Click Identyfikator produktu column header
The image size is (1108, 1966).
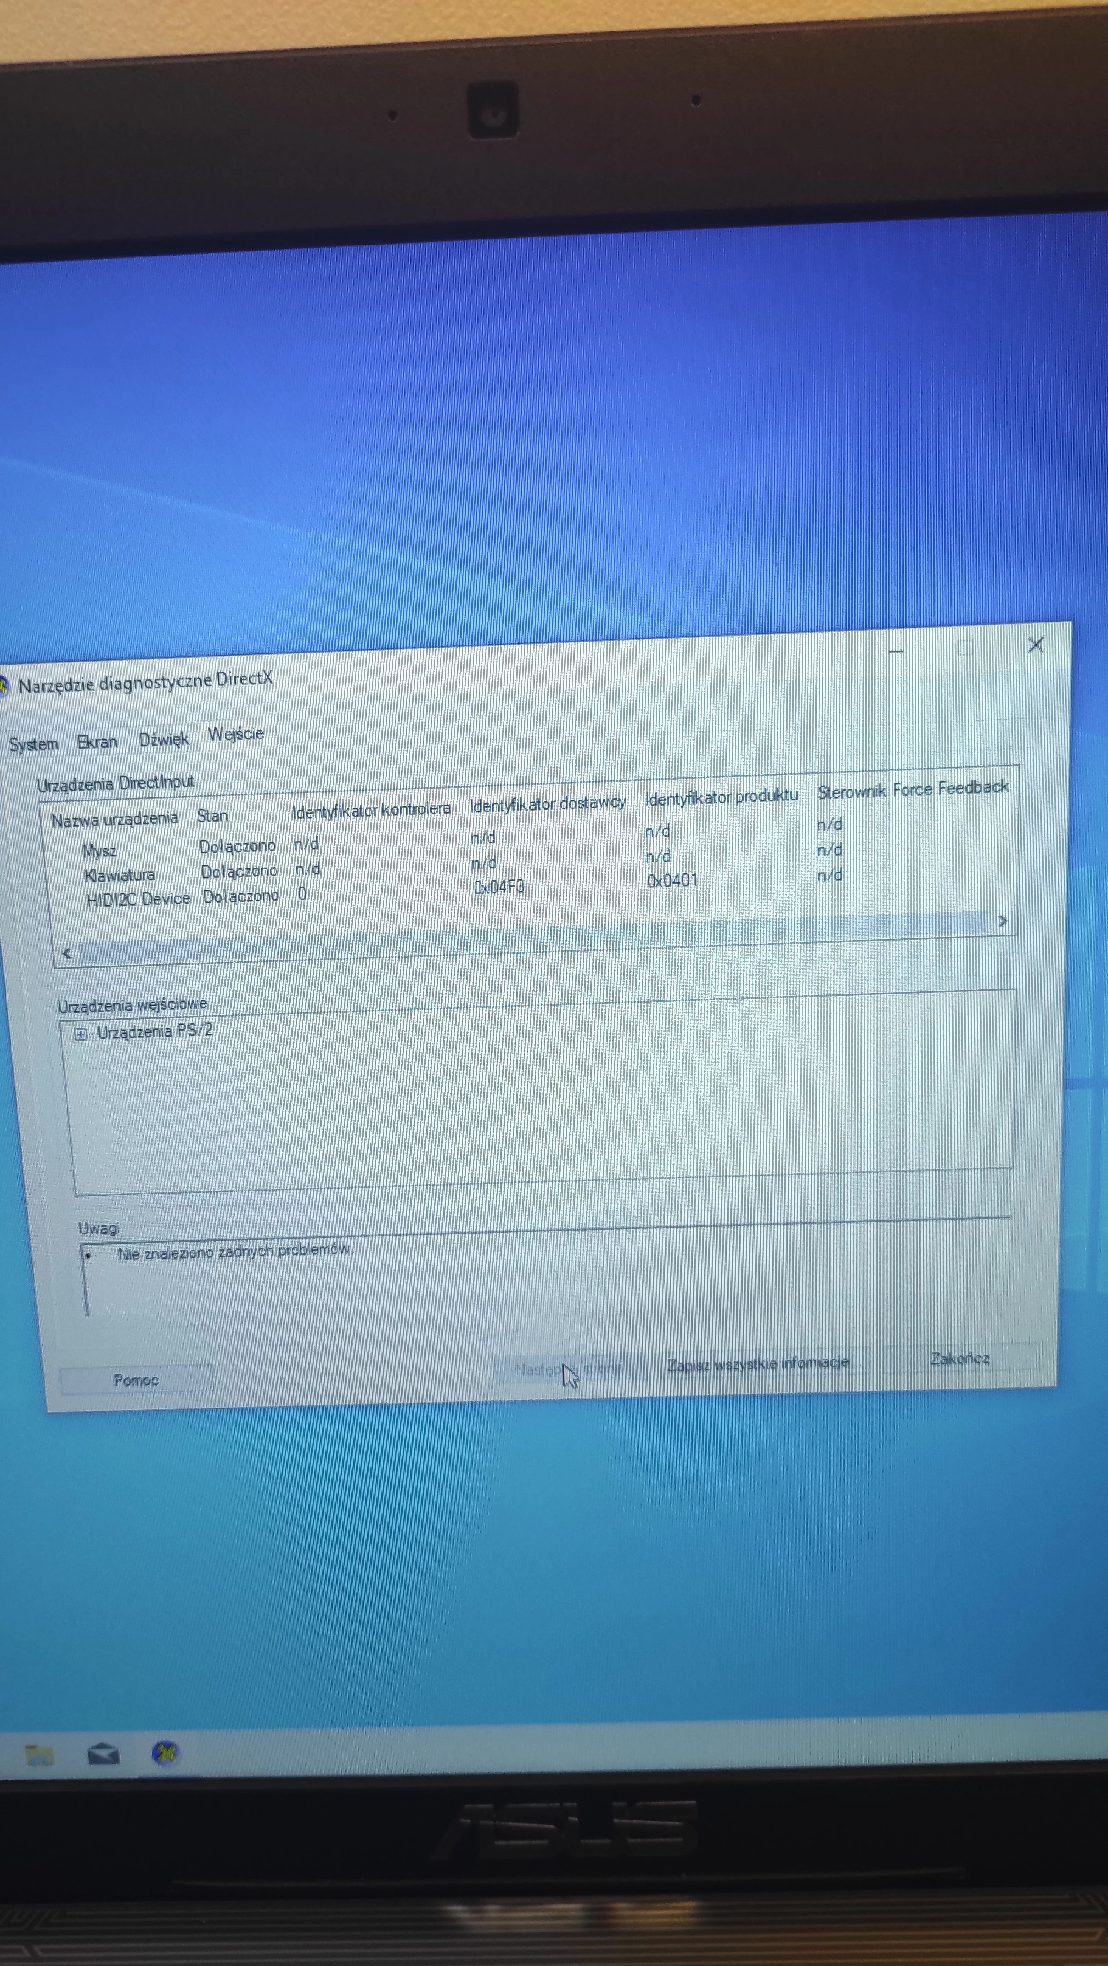pyautogui.click(x=721, y=797)
